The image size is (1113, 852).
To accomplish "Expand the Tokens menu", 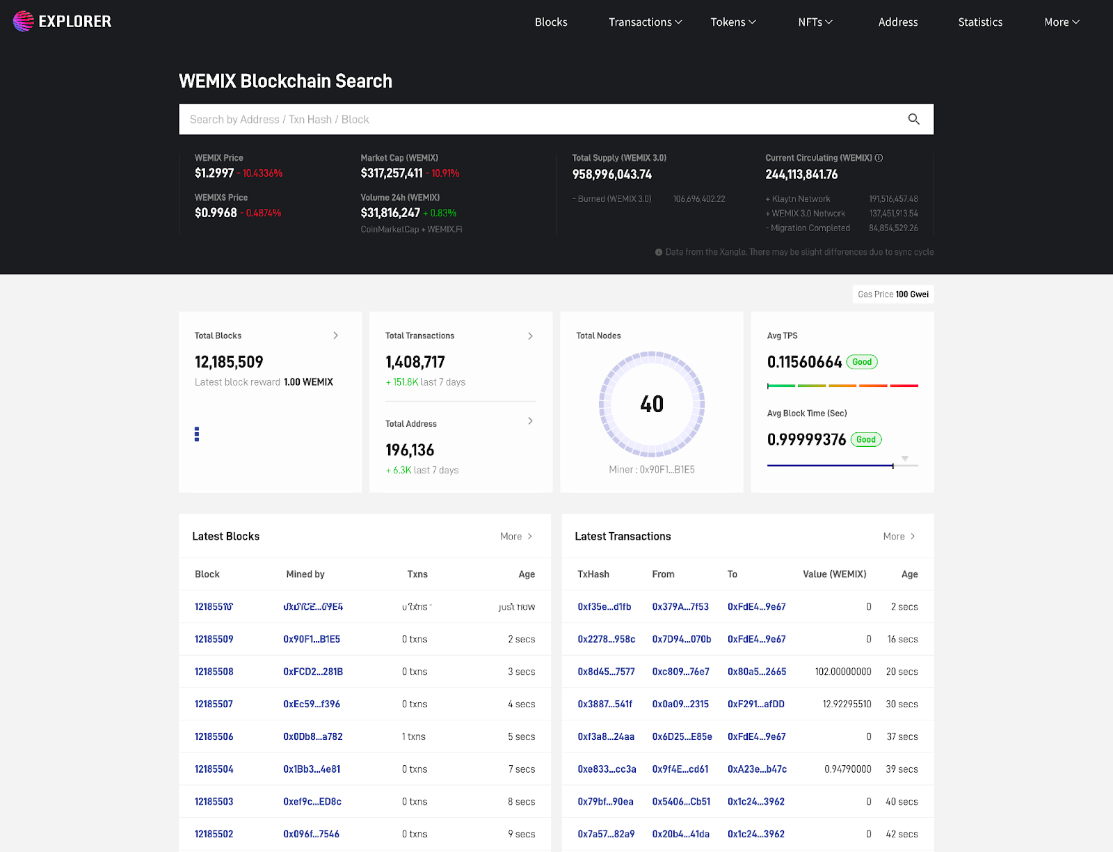I will pyautogui.click(x=733, y=22).
